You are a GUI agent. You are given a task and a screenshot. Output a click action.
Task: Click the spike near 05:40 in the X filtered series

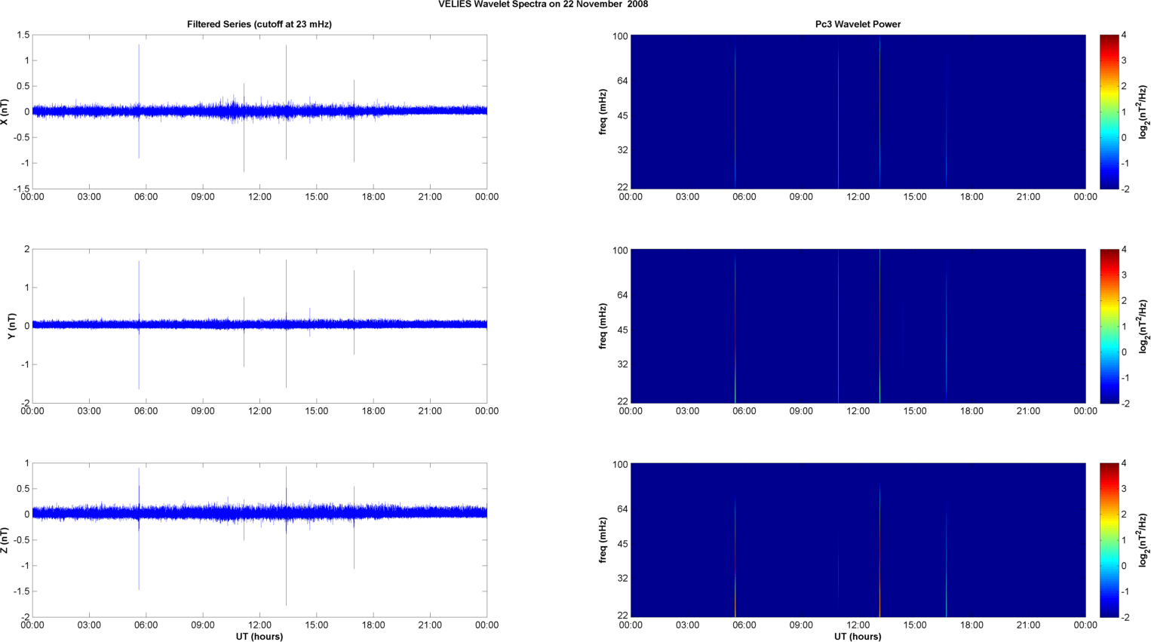tap(139, 101)
